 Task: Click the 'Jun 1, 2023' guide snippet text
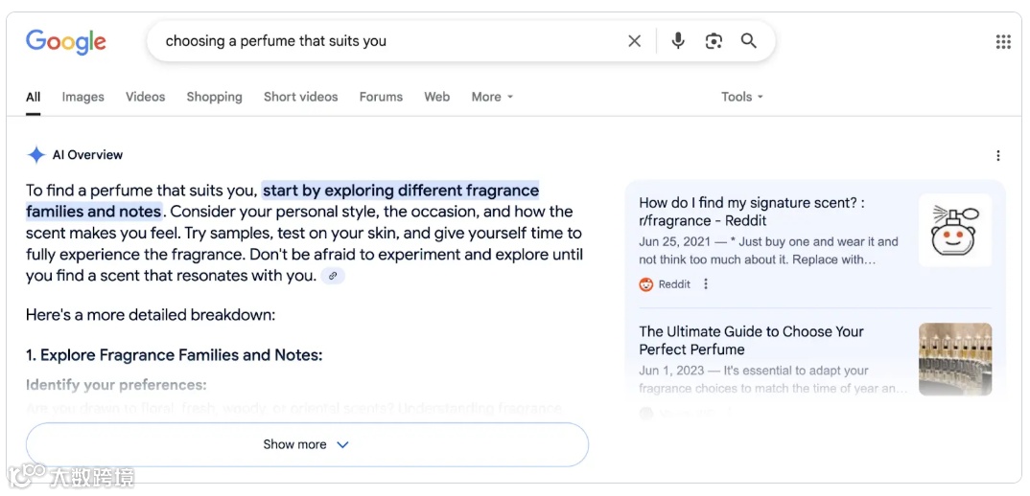[x=773, y=379]
